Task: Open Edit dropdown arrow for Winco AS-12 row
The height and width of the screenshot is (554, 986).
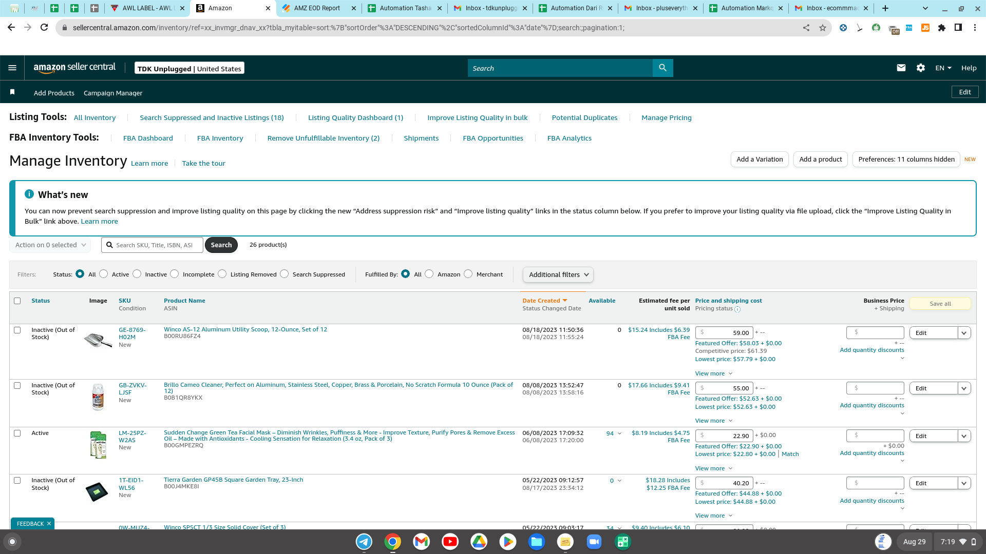Action: point(964,333)
